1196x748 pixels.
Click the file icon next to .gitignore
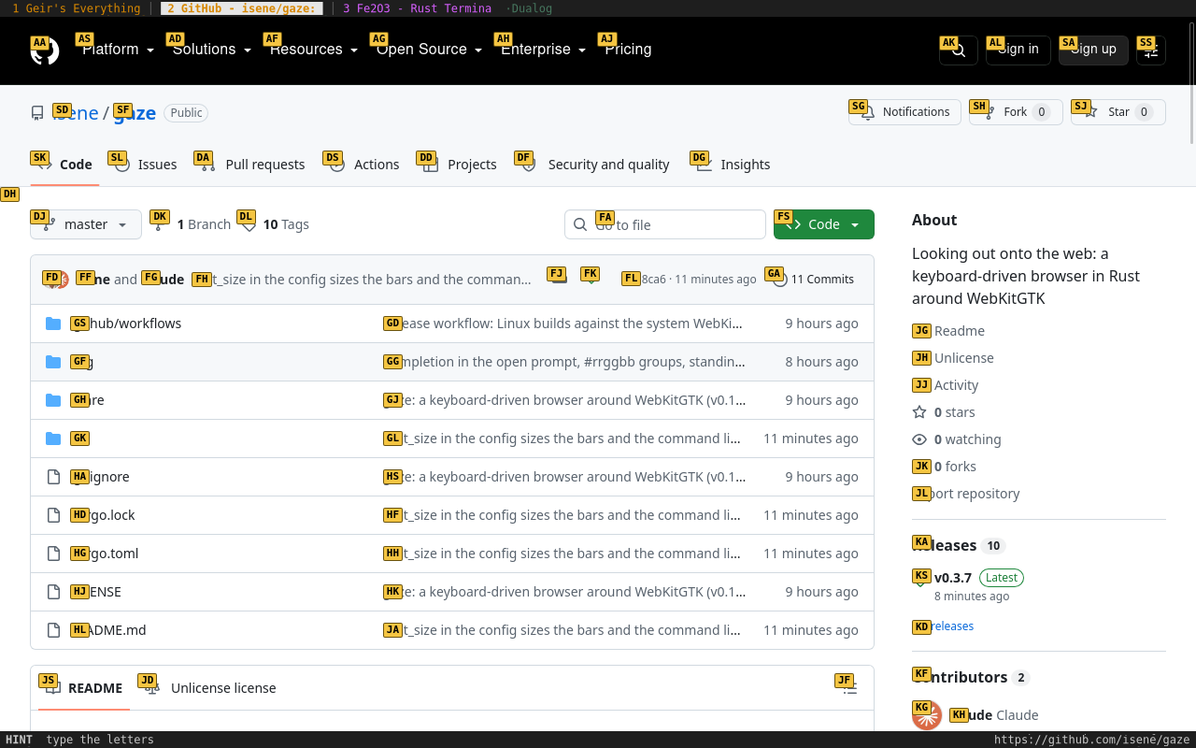click(53, 477)
